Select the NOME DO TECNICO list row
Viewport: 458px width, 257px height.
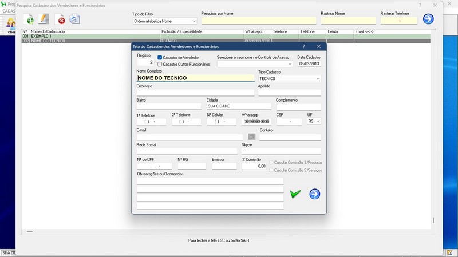(x=226, y=41)
